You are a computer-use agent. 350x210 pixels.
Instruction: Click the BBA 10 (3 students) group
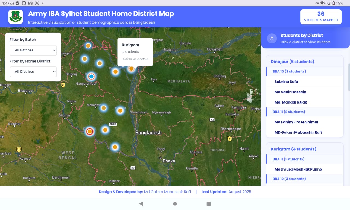[289, 71]
